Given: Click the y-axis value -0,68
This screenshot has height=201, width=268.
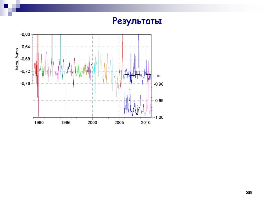Looking at the screenshot, I should 25,59.
